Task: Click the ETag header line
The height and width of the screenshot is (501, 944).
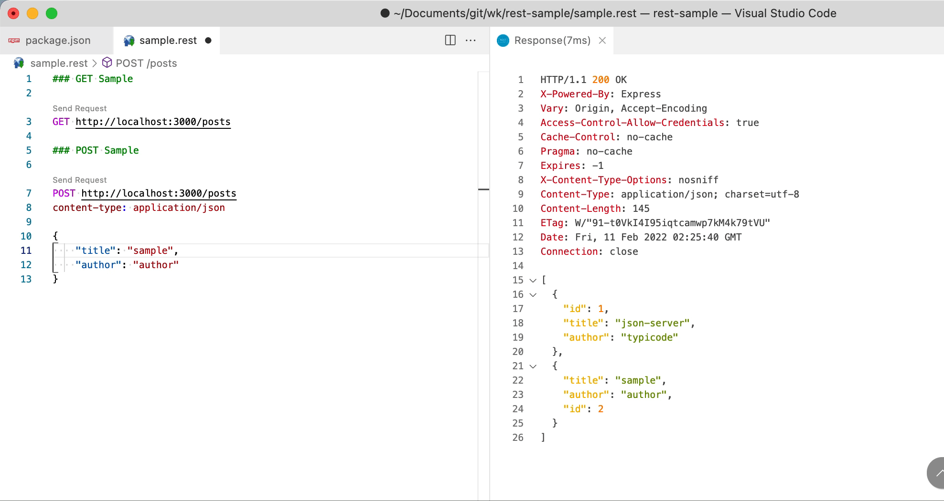Action: [x=655, y=223]
